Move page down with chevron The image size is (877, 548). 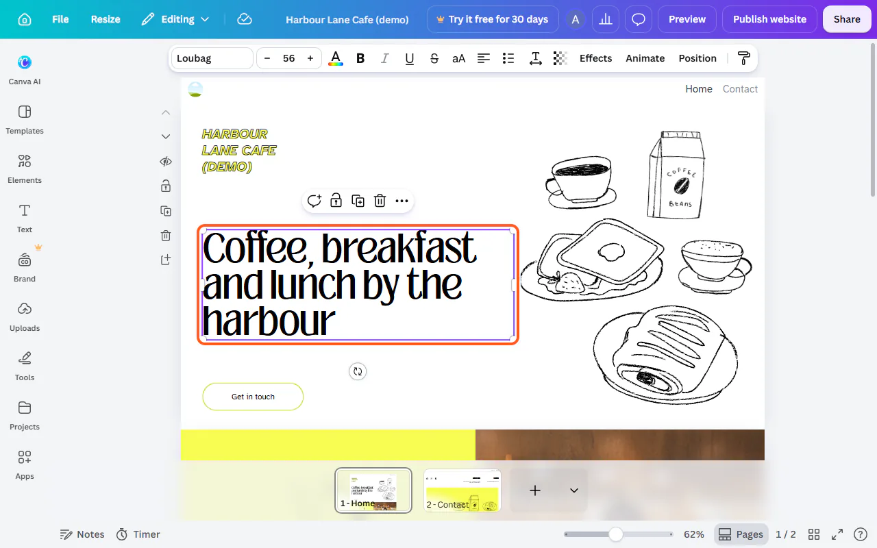[166, 136]
